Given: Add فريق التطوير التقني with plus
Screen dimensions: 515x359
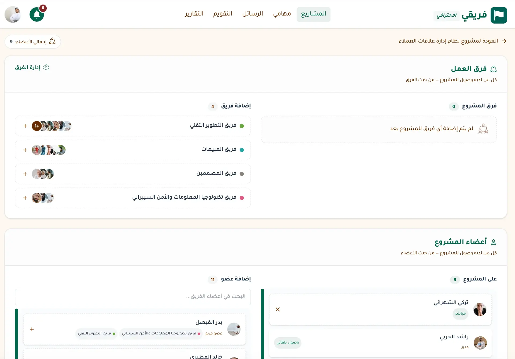Looking at the screenshot, I should pyautogui.click(x=25, y=126).
